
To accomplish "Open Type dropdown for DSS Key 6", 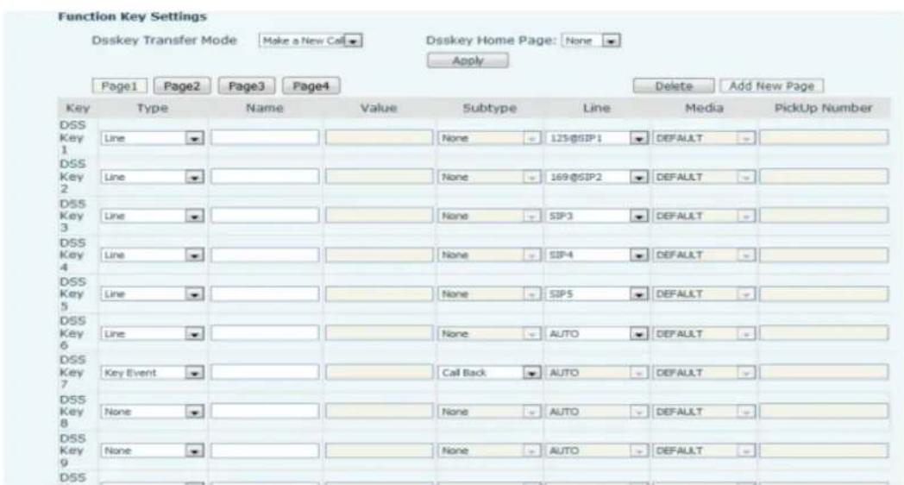I will 152,333.
